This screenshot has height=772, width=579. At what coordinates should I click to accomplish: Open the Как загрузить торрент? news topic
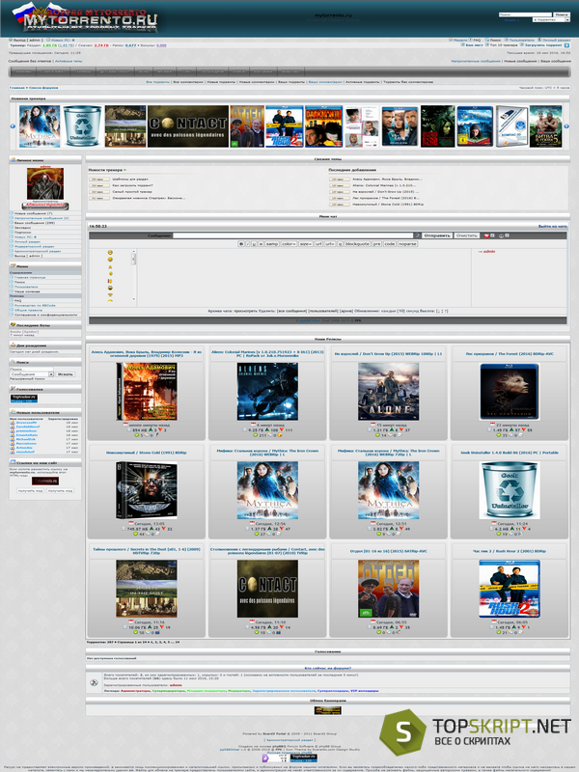(132, 185)
